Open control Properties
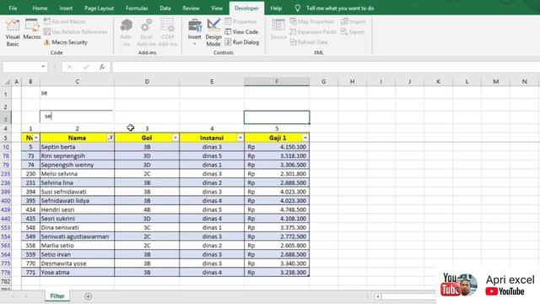The image size is (540, 304). (240, 21)
